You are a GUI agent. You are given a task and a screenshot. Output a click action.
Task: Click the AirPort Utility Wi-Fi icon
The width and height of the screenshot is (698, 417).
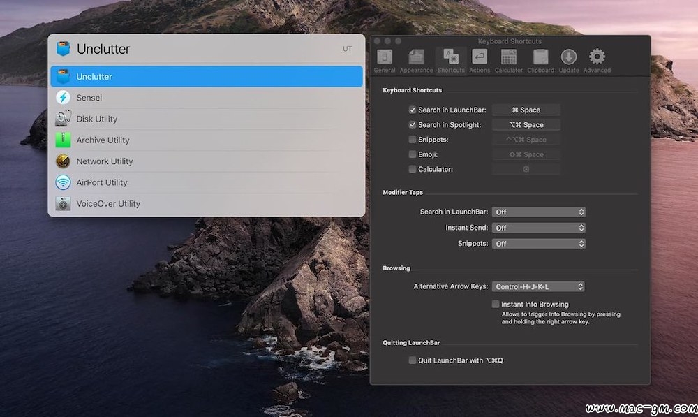point(64,182)
